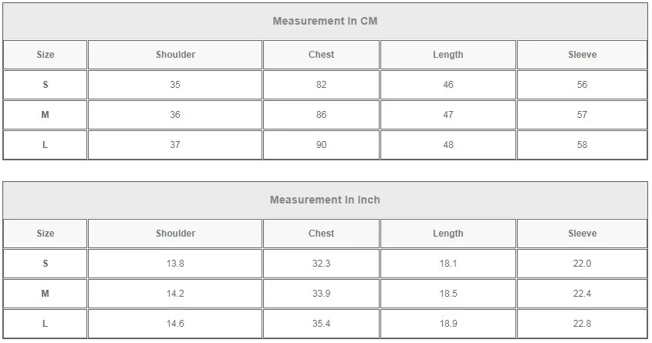Click the Sleeve header in the Inch table
652x343 pixels.
[582, 234]
